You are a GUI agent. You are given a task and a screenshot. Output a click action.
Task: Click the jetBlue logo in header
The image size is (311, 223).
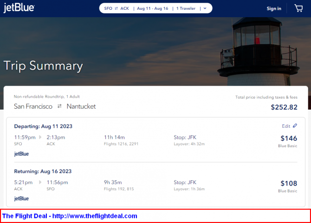tap(19, 8)
